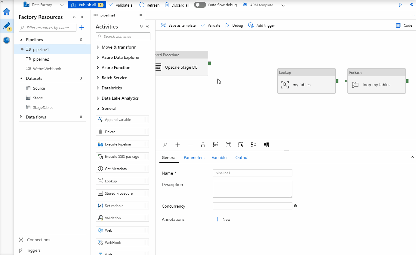Select the Output tab

click(x=242, y=157)
